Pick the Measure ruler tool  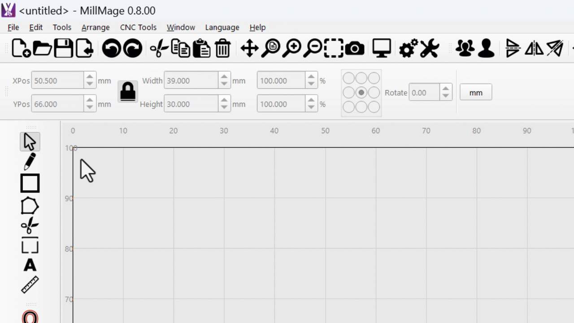tap(30, 285)
